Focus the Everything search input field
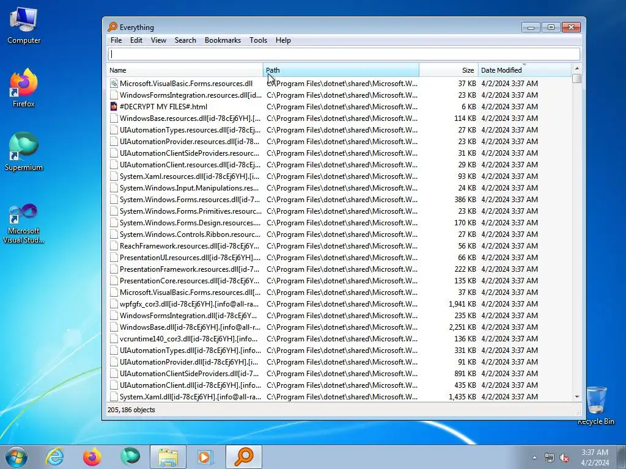 point(344,54)
